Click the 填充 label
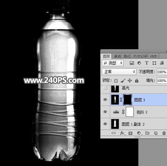The image size is (167, 166). click(150, 81)
